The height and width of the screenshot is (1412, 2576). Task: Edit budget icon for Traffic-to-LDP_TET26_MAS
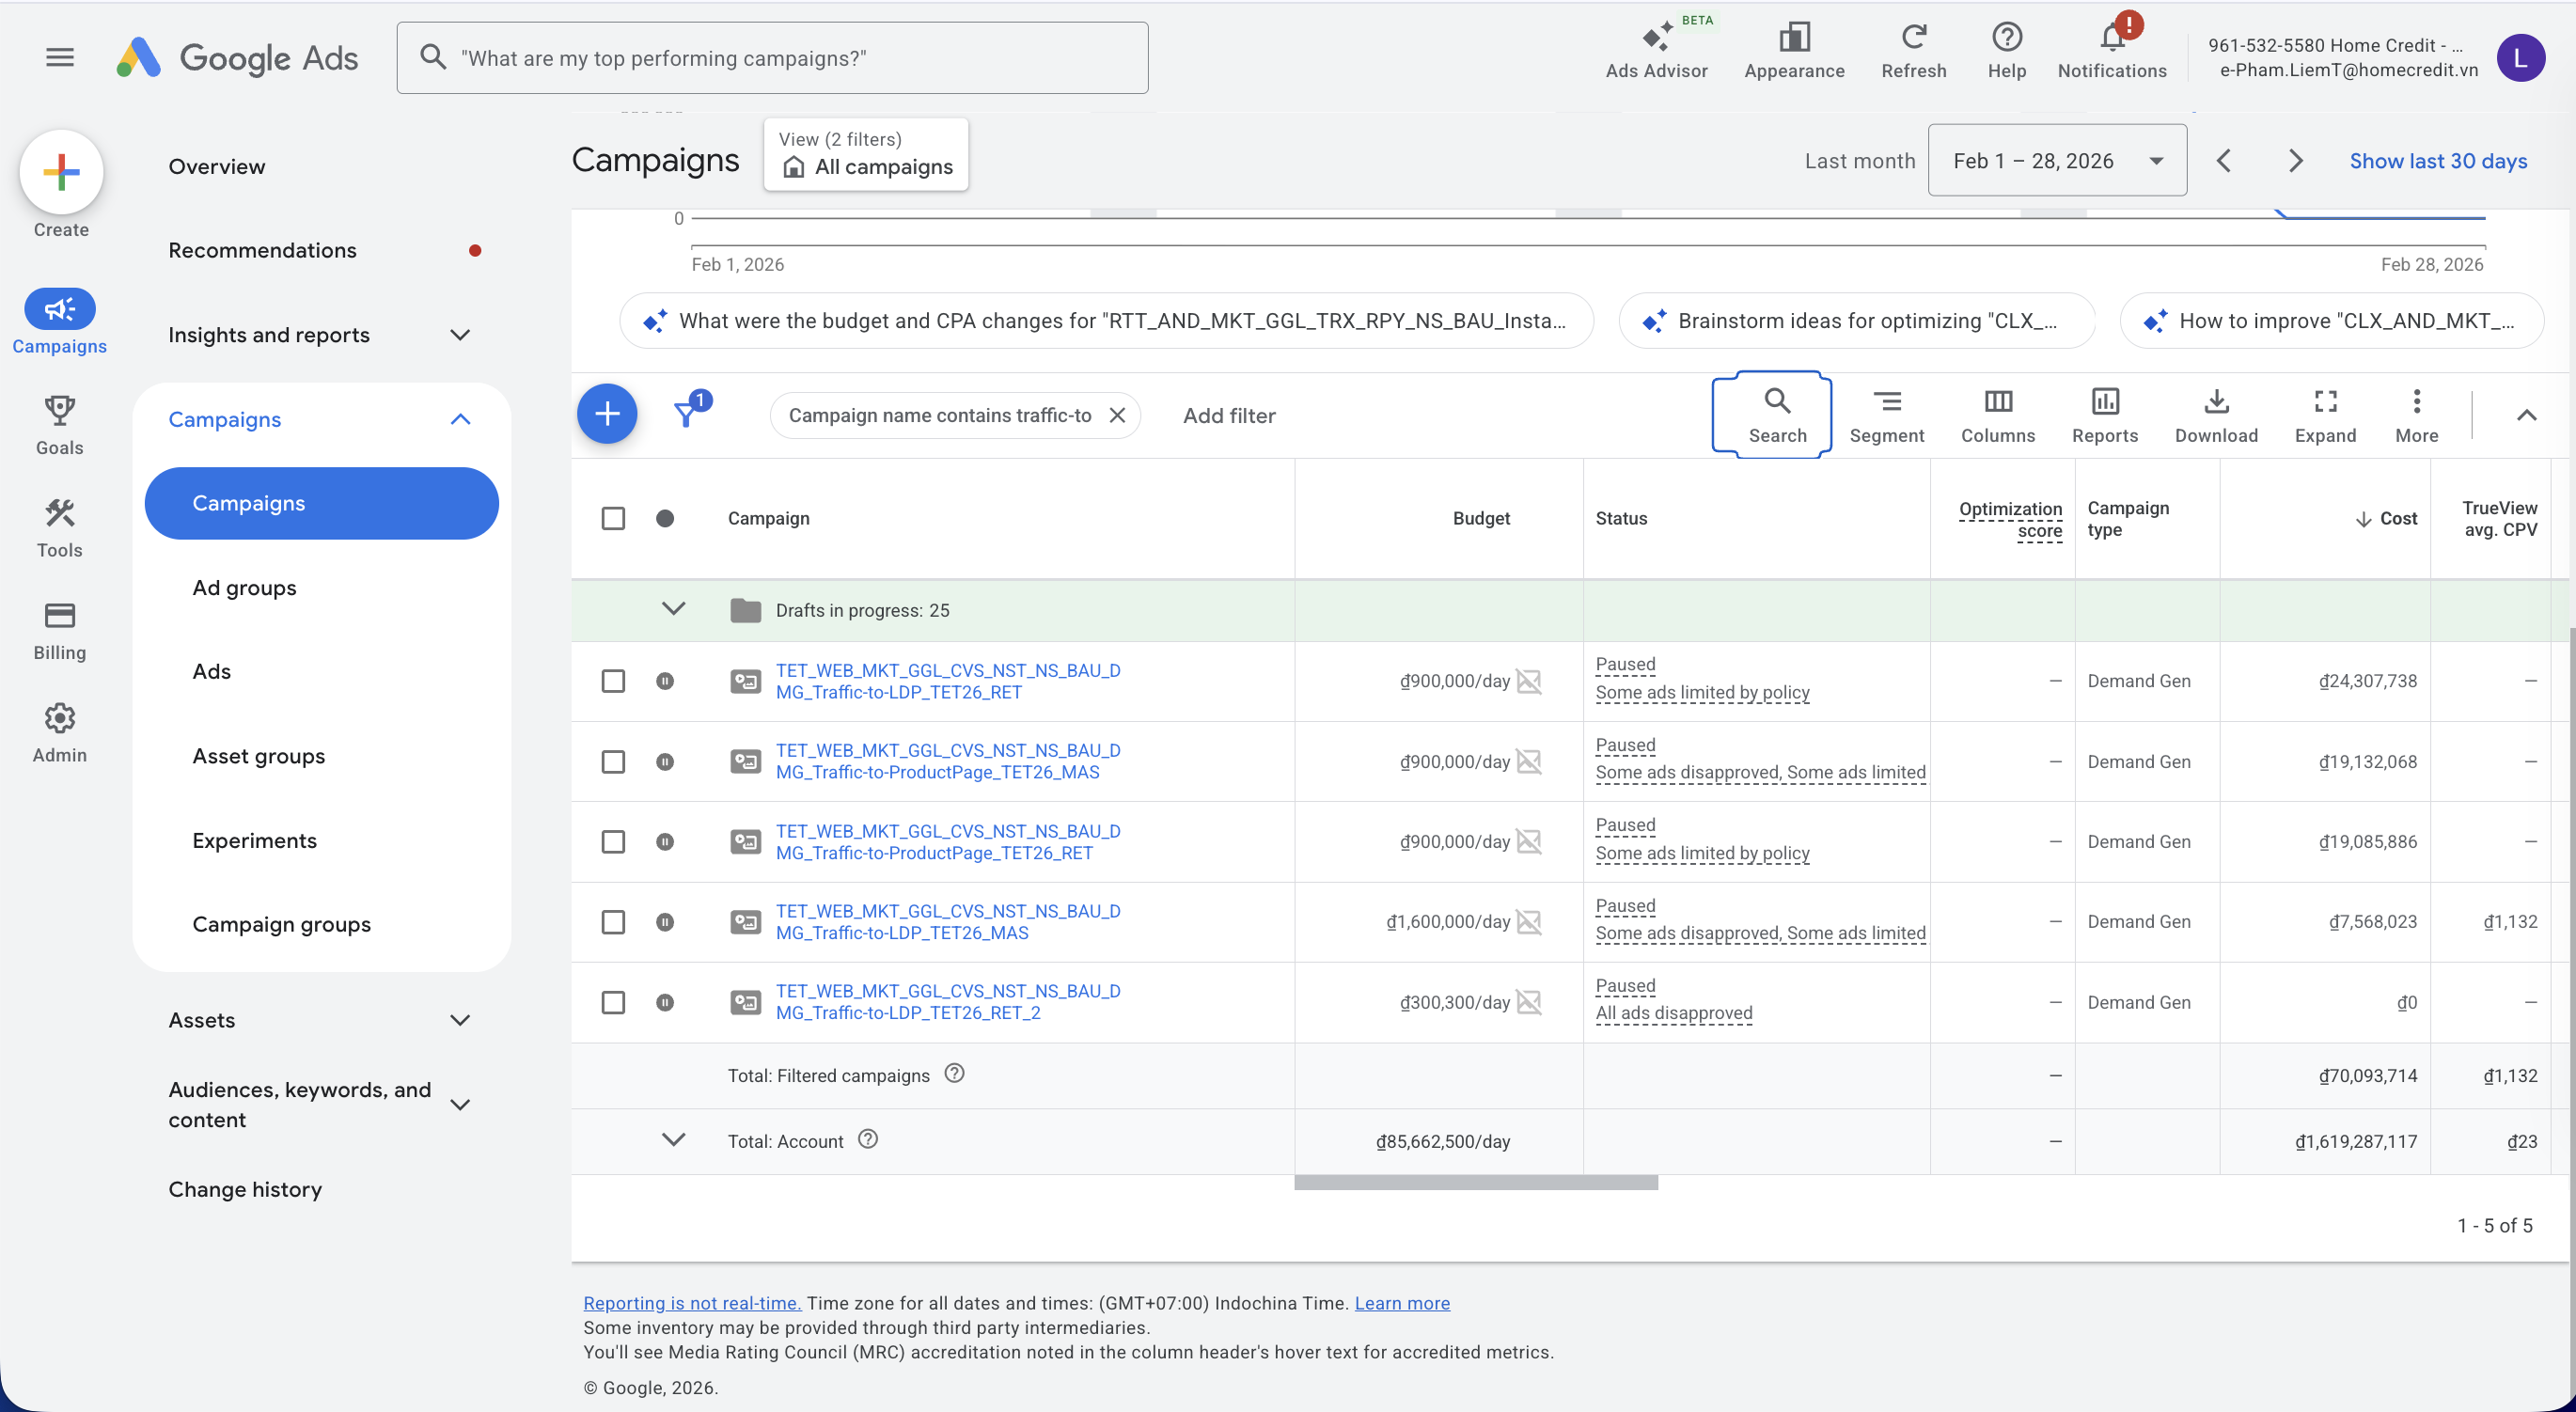click(x=1529, y=922)
